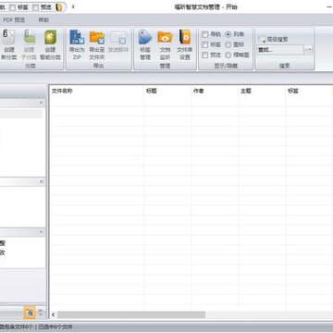Click the horizontal scrollbar left arrow

(53, 314)
